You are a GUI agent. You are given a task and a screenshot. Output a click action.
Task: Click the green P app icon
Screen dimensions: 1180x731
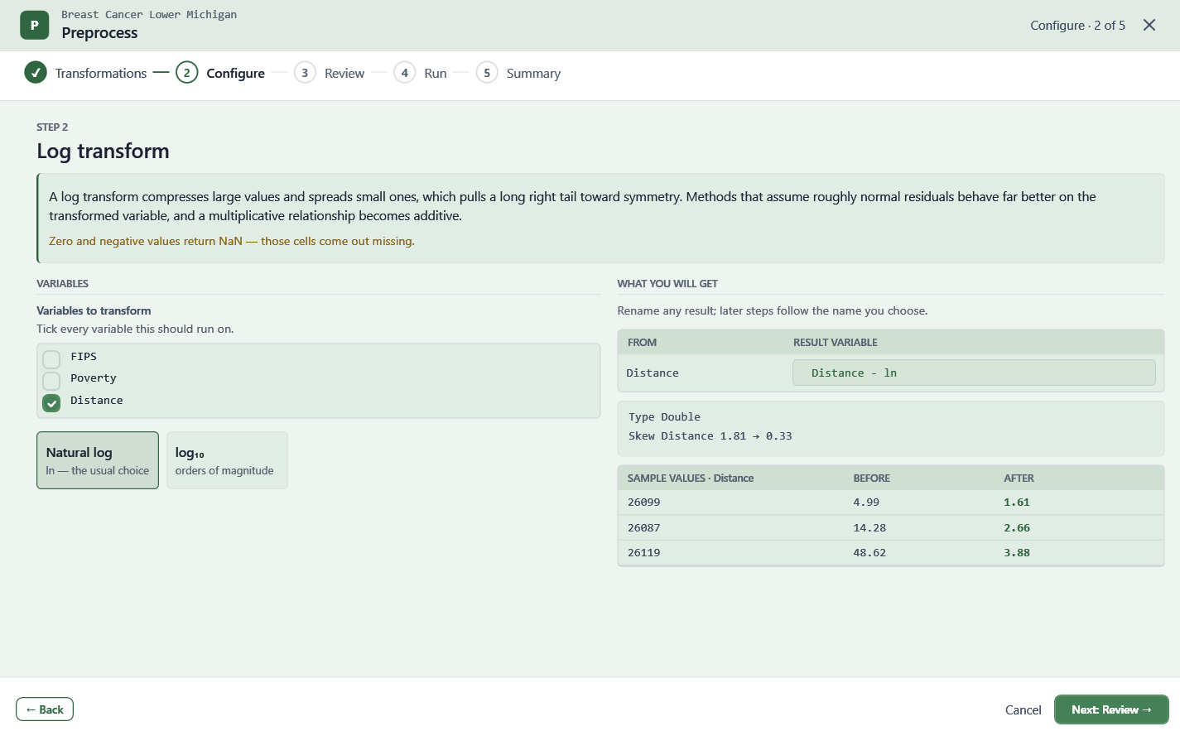34,25
